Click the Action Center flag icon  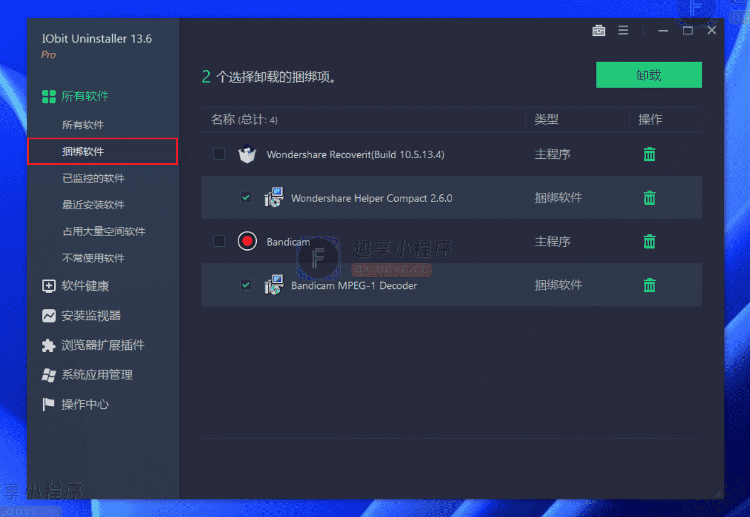(x=49, y=404)
